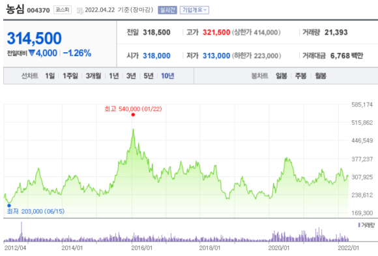Click the 2012/04 x-axis label
The image size is (378, 256).
15,248
